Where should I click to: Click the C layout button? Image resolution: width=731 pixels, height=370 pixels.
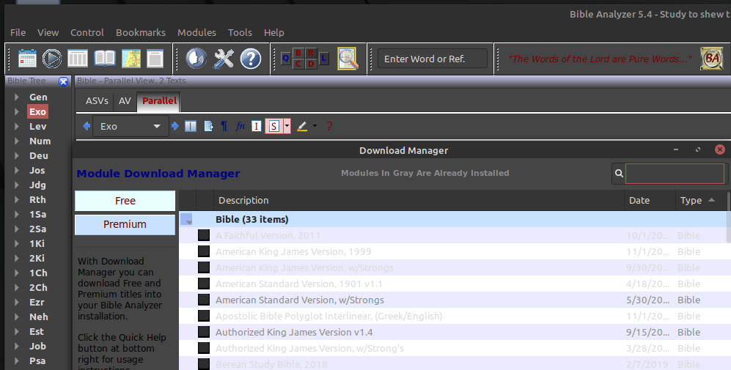coord(298,64)
